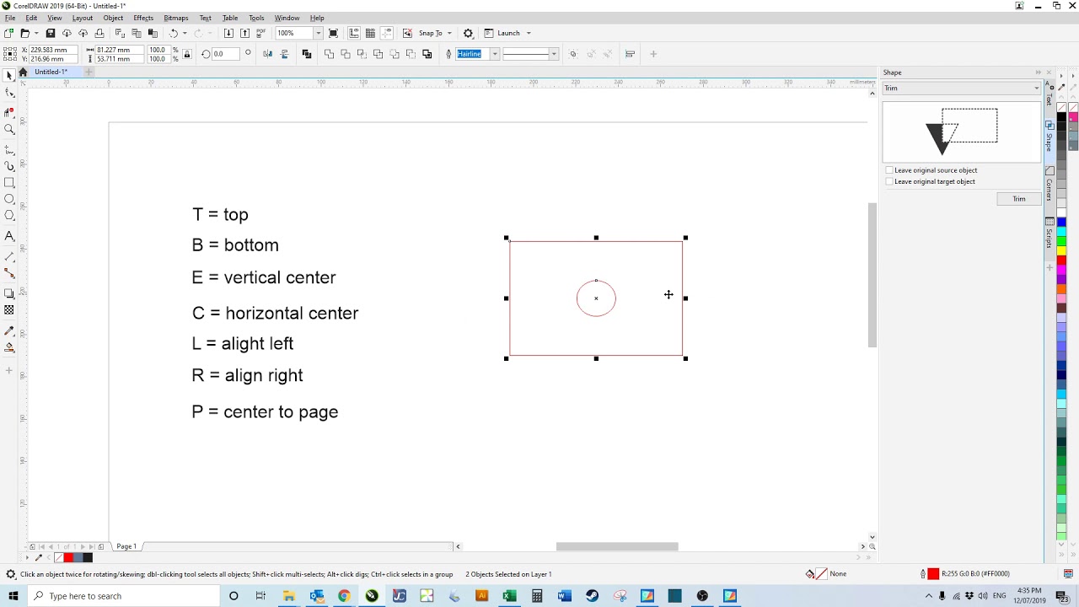Click the Align and Distribute icon
The width and height of the screenshot is (1079, 607).
(x=630, y=54)
